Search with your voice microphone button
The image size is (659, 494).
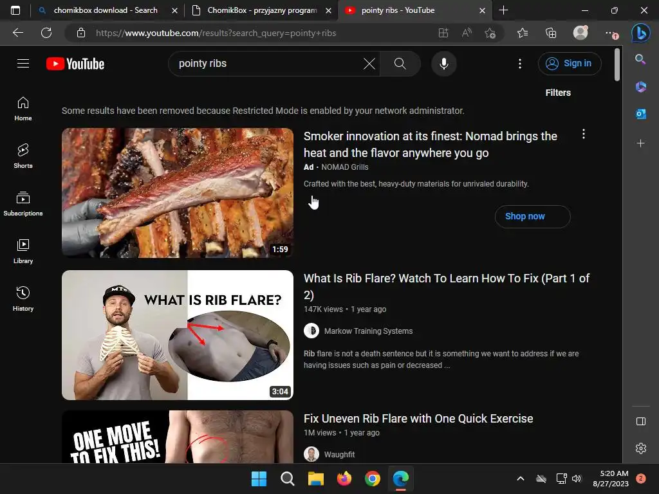pos(444,64)
